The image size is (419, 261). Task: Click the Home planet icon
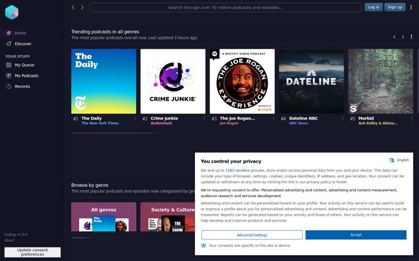tap(9, 33)
